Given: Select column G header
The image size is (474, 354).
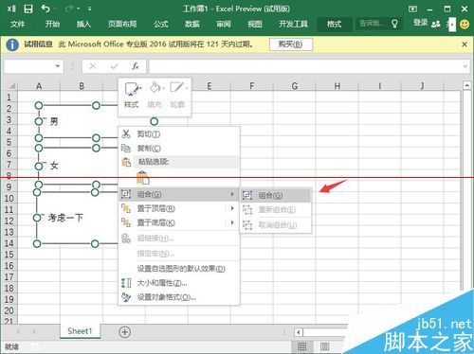Looking at the screenshot, I should point(295,86).
